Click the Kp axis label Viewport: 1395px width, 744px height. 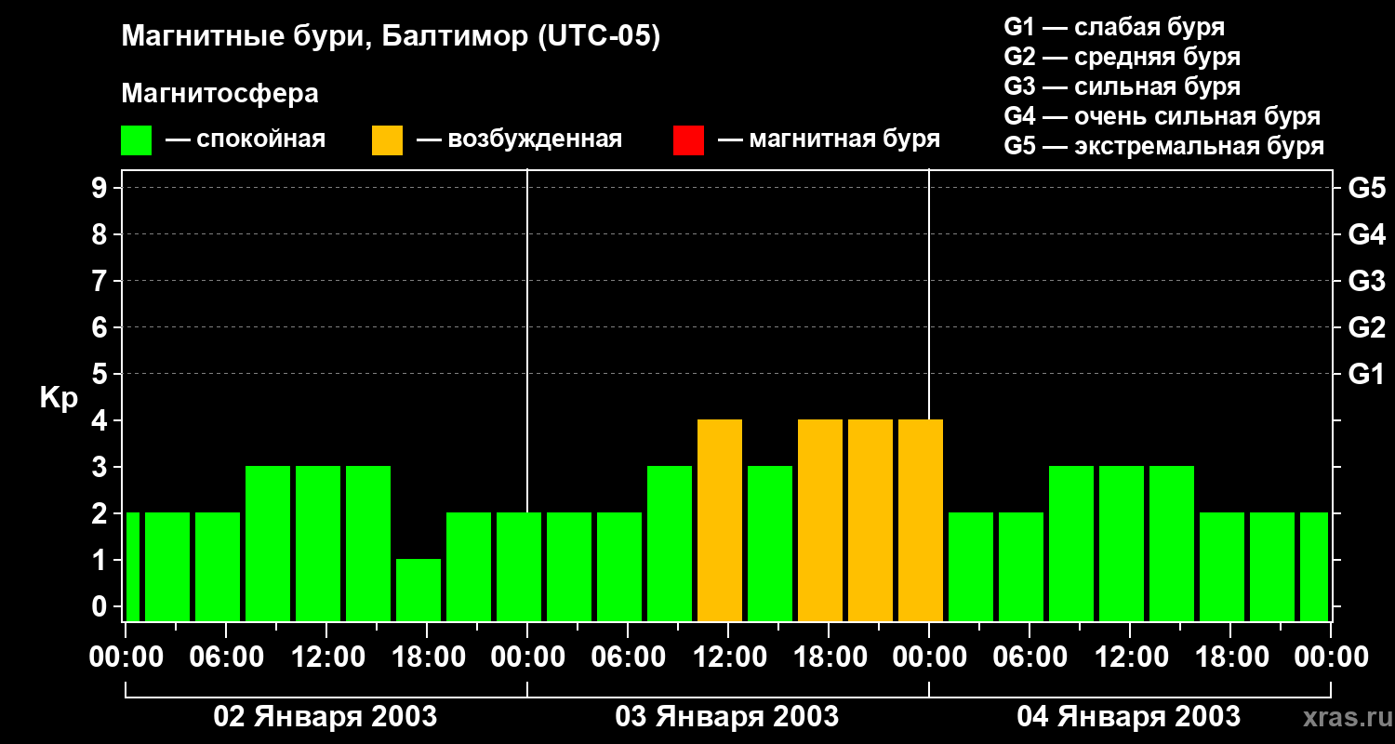[x=59, y=398]
